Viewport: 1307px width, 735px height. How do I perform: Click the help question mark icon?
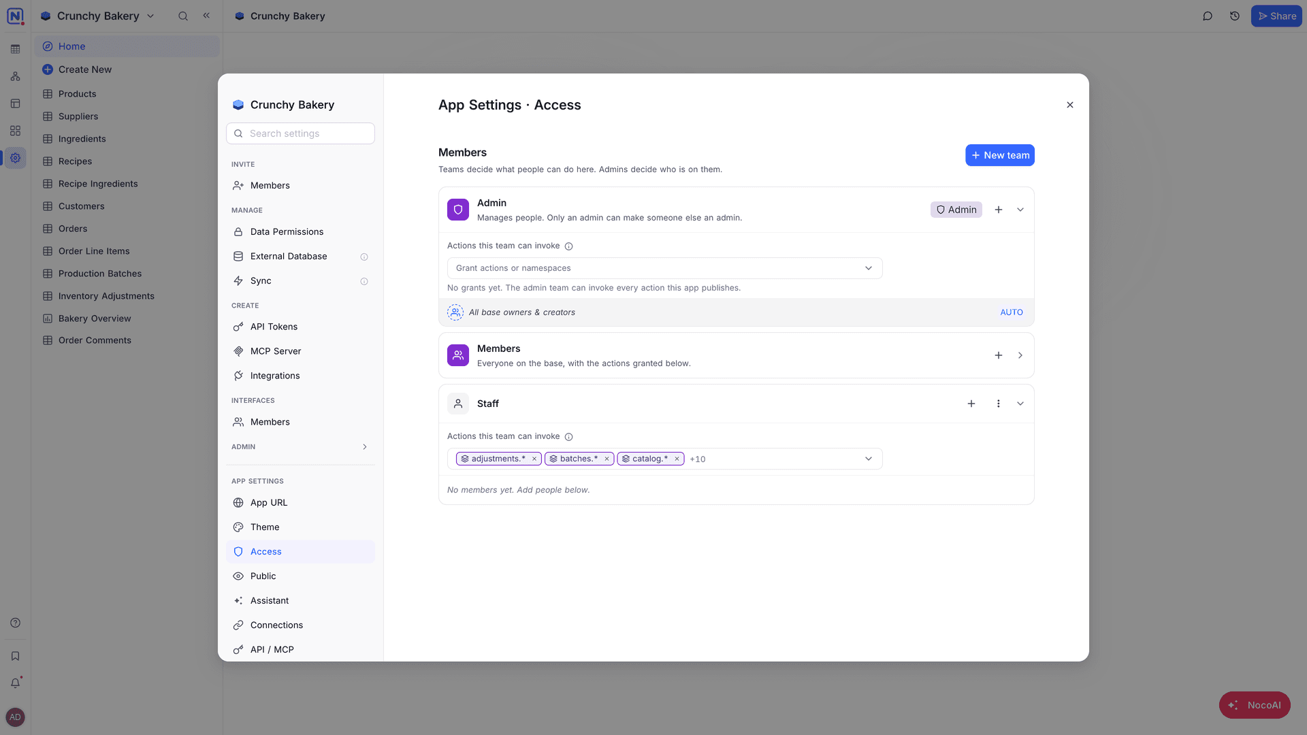coord(15,623)
